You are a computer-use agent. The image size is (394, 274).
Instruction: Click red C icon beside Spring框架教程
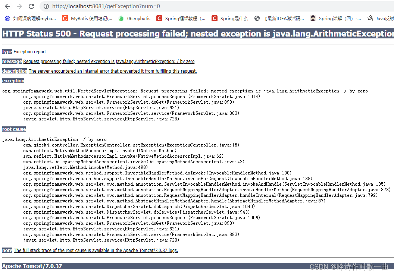(x=159, y=18)
